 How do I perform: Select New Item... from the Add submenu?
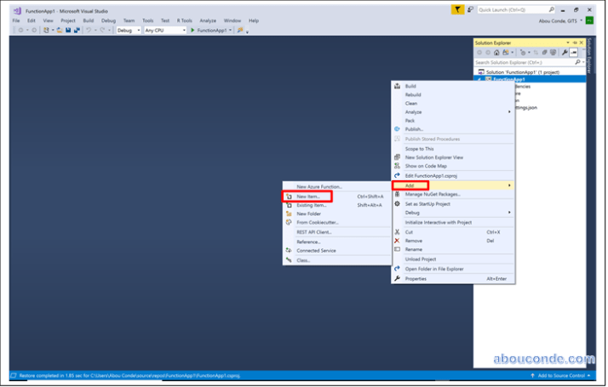click(x=308, y=196)
